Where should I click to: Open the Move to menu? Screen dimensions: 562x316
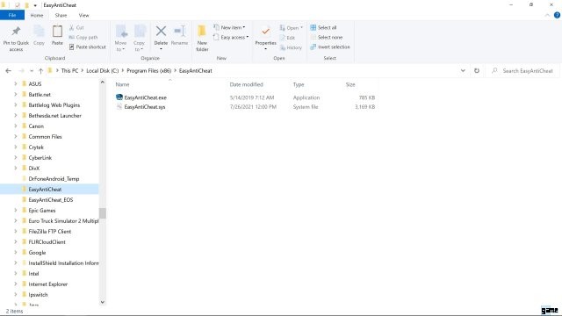click(x=121, y=39)
